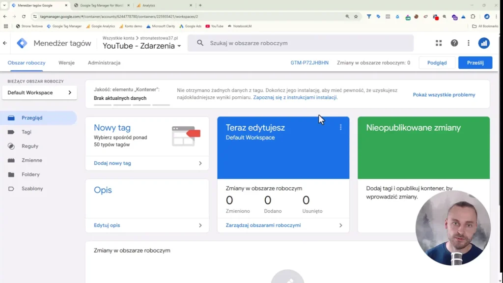Switch to Wersje tab

click(x=66, y=63)
